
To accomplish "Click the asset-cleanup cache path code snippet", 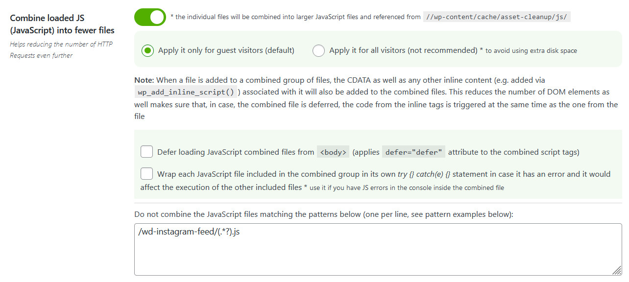I will (x=497, y=17).
